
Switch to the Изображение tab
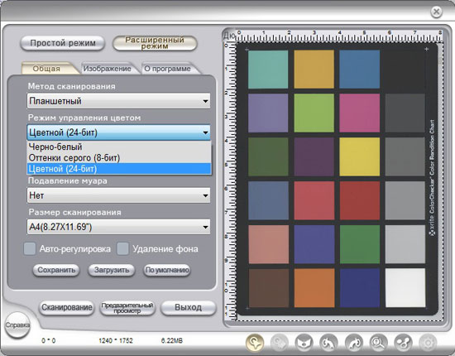(x=107, y=69)
